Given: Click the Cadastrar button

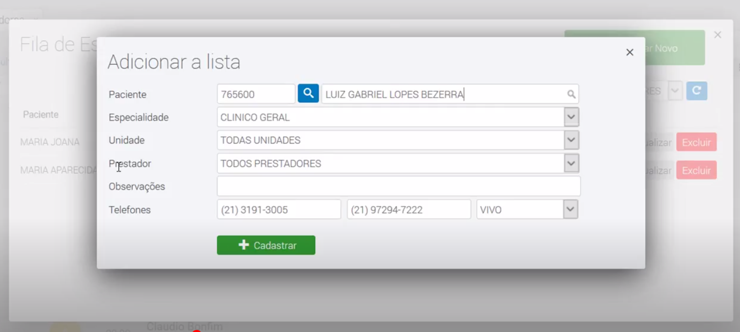Looking at the screenshot, I should point(266,245).
